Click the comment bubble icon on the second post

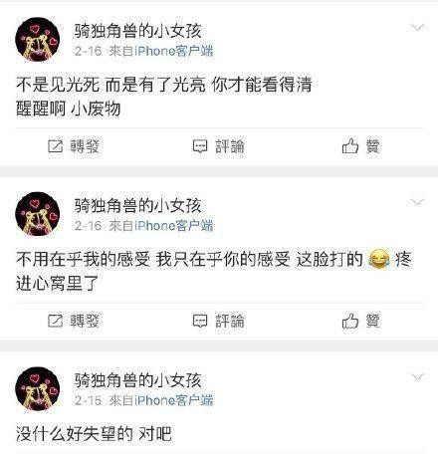200,321
